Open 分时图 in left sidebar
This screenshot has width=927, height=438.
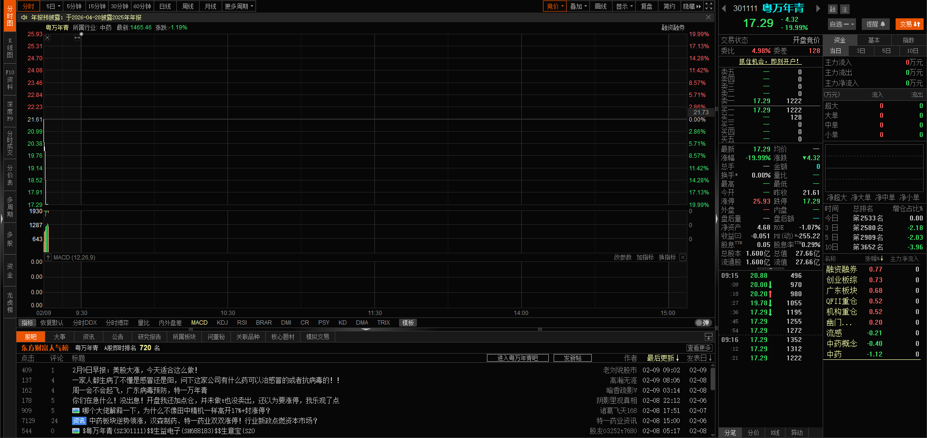pyautogui.click(x=10, y=16)
